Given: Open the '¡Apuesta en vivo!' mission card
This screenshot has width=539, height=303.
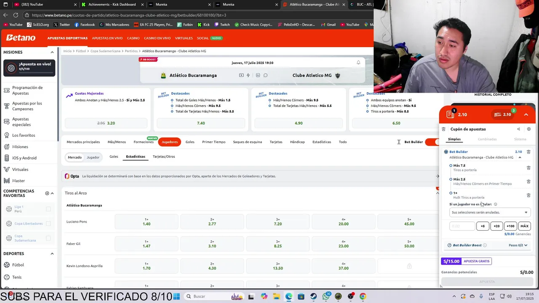Looking at the screenshot, I should pyautogui.click(x=29, y=68).
